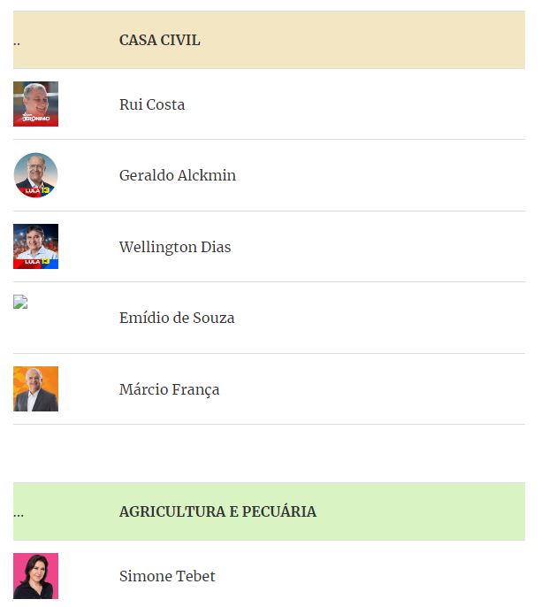Expand the ellipsis beside AGRICULTURA E PECUÁRIA
This screenshot has height=607, width=541.
point(19,515)
